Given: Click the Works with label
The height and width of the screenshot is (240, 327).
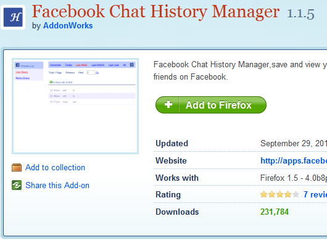Looking at the screenshot, I should click(177, 178).
